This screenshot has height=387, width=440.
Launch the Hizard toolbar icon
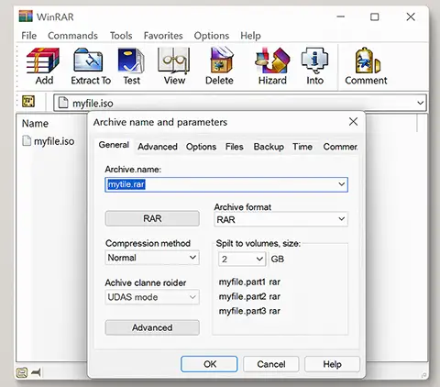272,61
